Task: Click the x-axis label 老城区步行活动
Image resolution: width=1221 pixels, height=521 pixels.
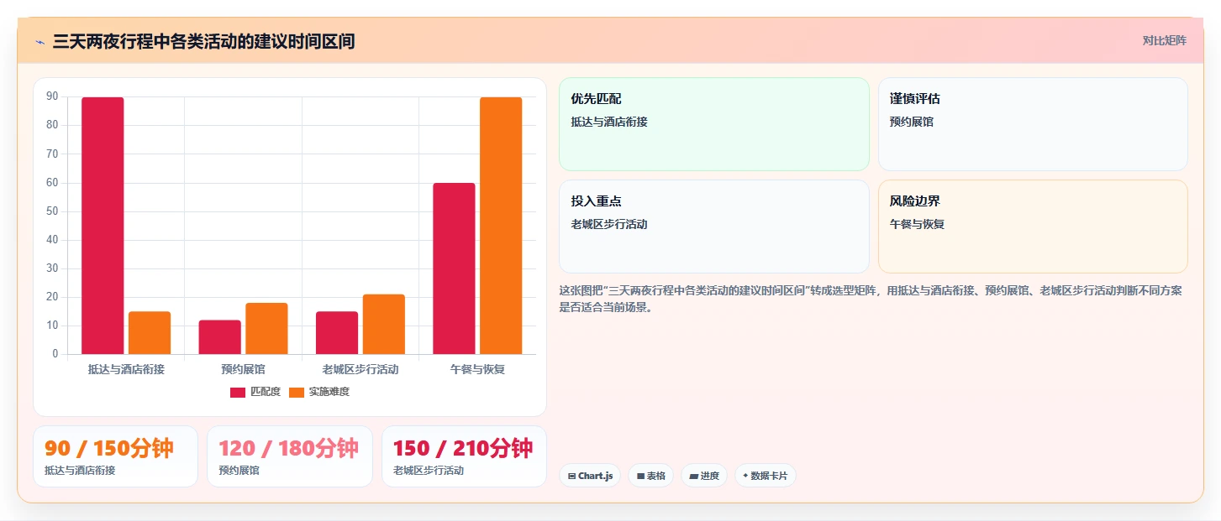Action: click(x=361, y=369)
